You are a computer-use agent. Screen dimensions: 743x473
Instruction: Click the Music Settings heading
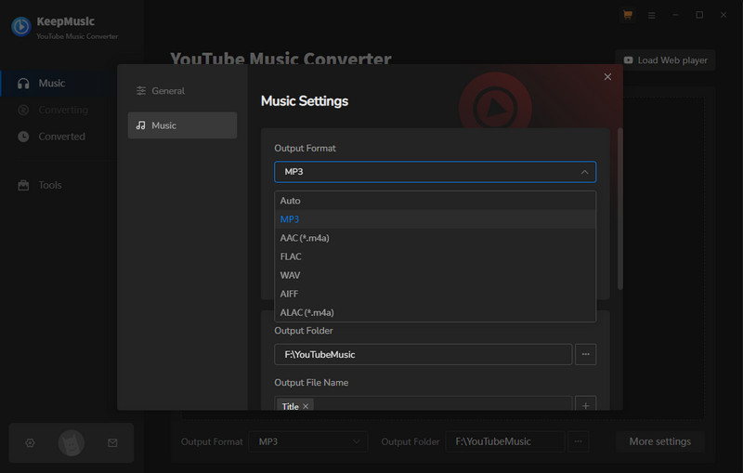pos(305,101)
